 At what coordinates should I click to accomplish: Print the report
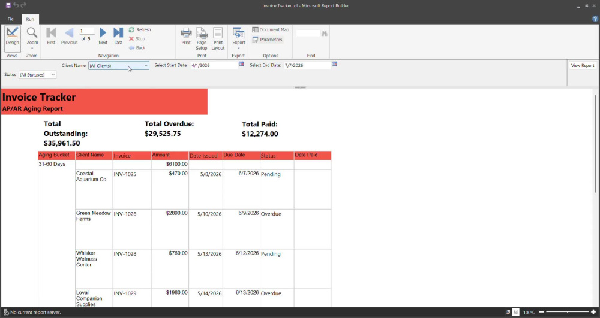186,37
